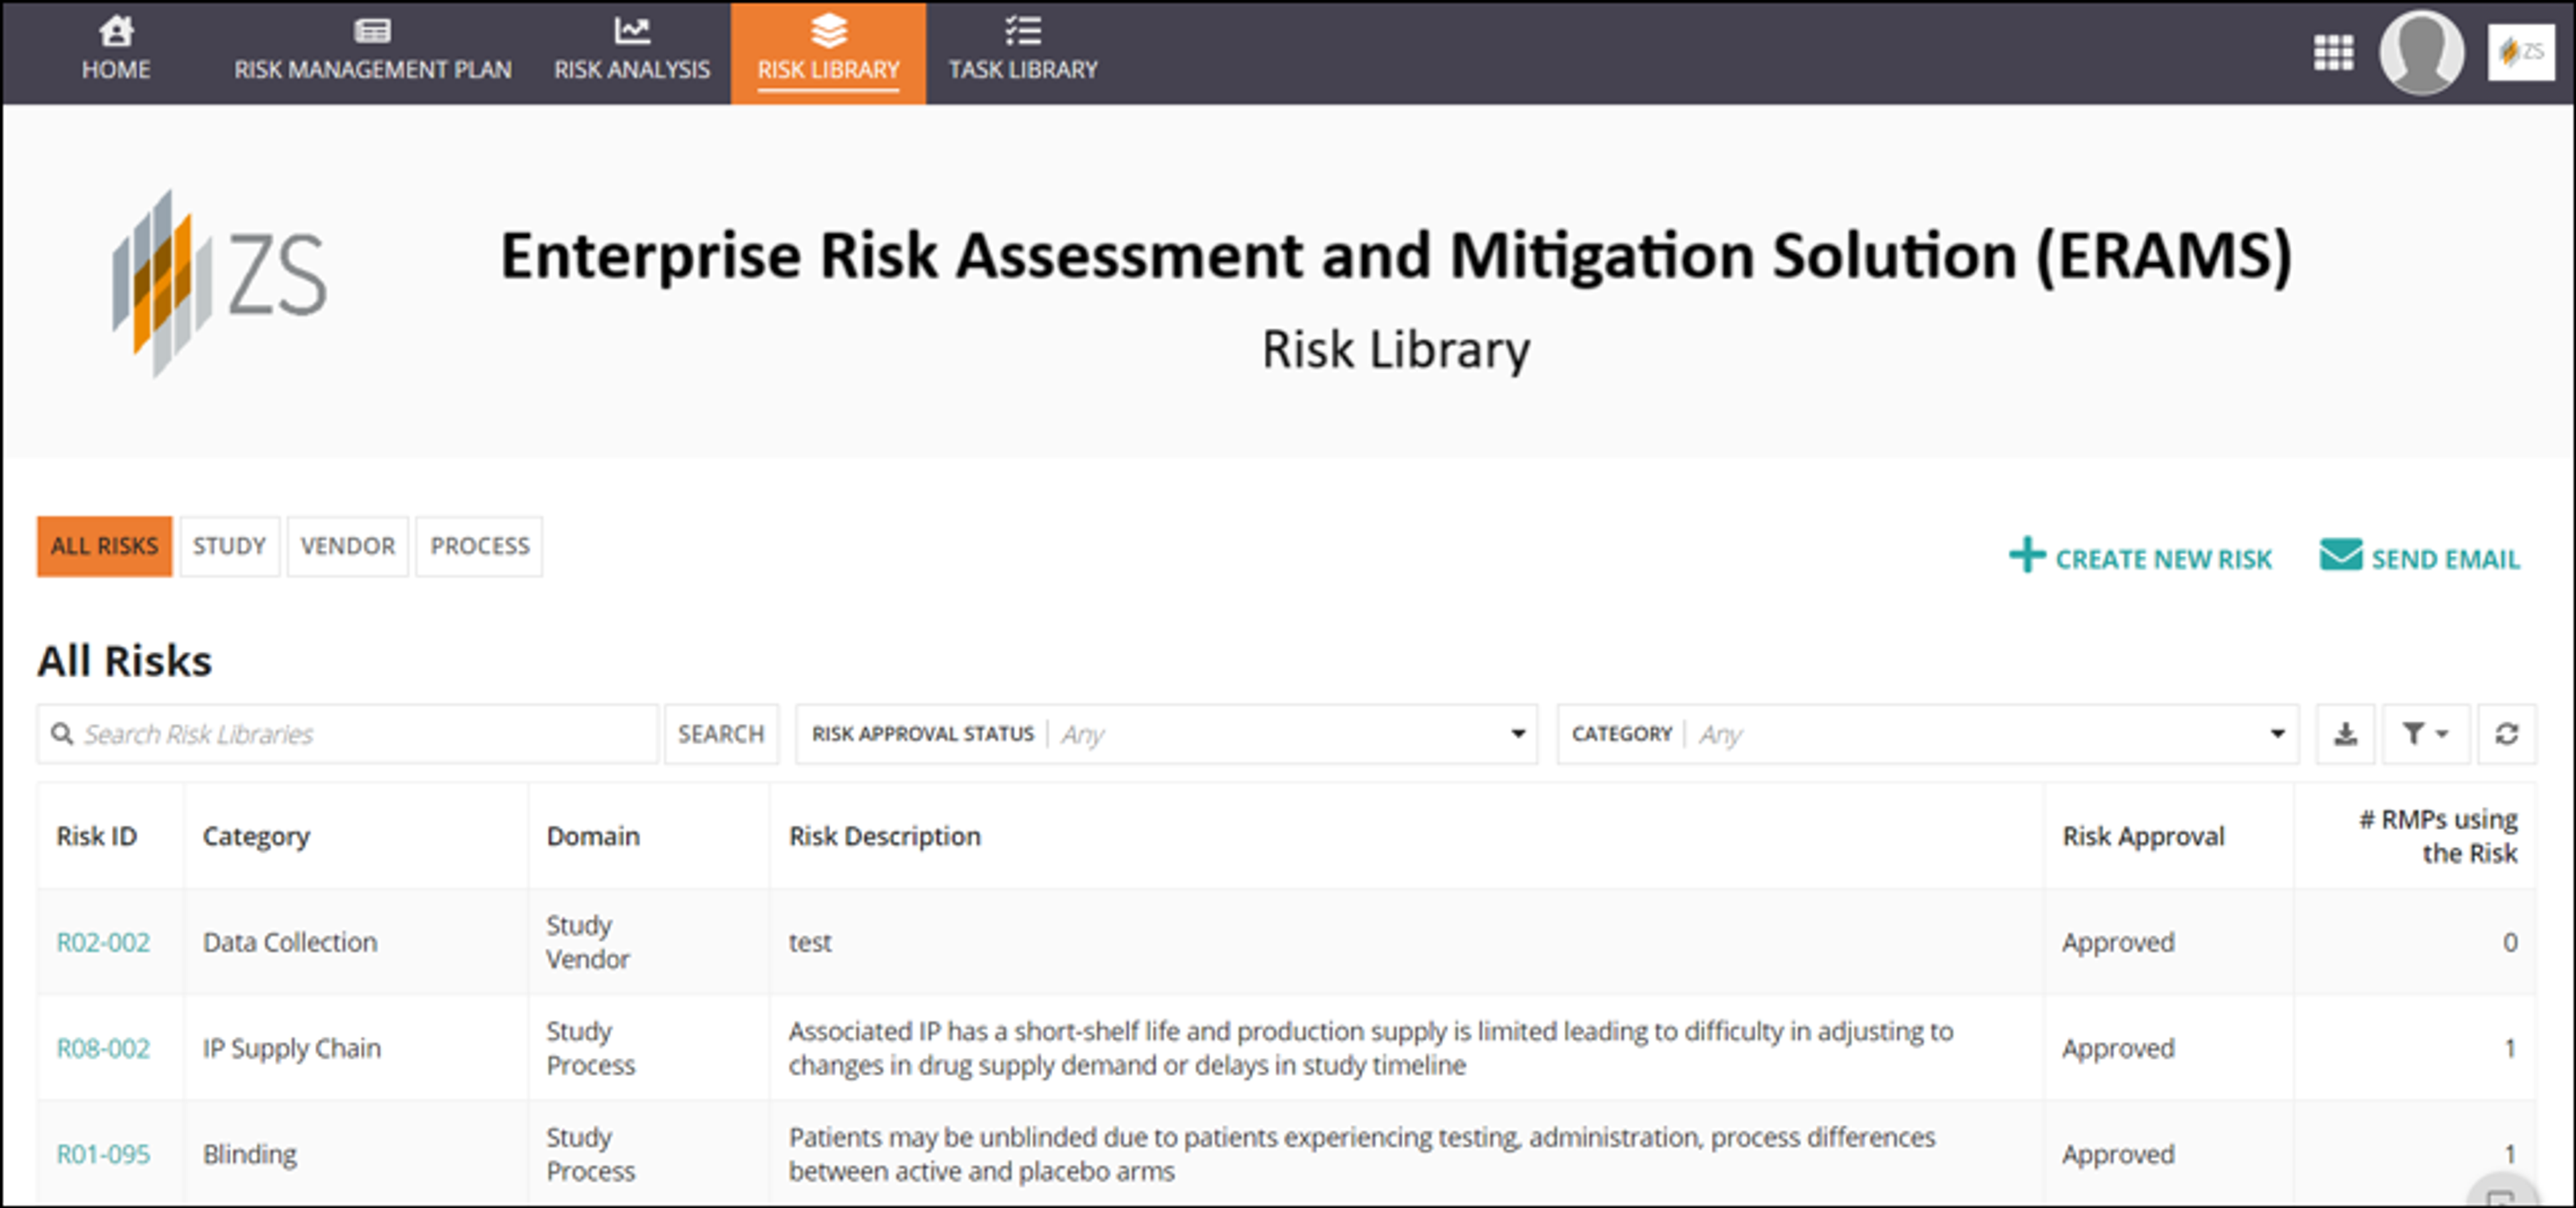Open the Home navigation item
The width and height of the screenshot is (2576, 1208).
(x=116, y=50)
